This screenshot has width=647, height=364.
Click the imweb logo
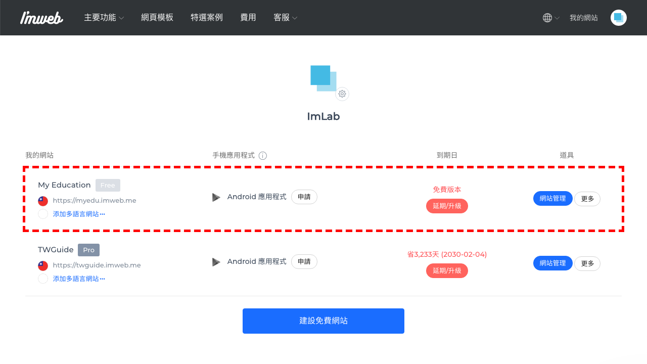[x=41, y=18]
